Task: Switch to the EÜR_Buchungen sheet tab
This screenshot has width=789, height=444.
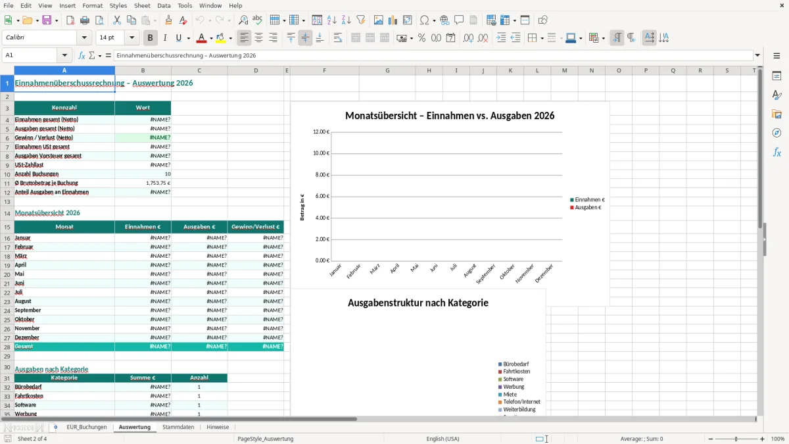Action: [86, 427]
